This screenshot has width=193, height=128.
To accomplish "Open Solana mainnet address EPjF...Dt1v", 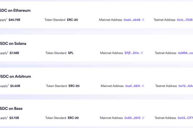I will 132,53.
